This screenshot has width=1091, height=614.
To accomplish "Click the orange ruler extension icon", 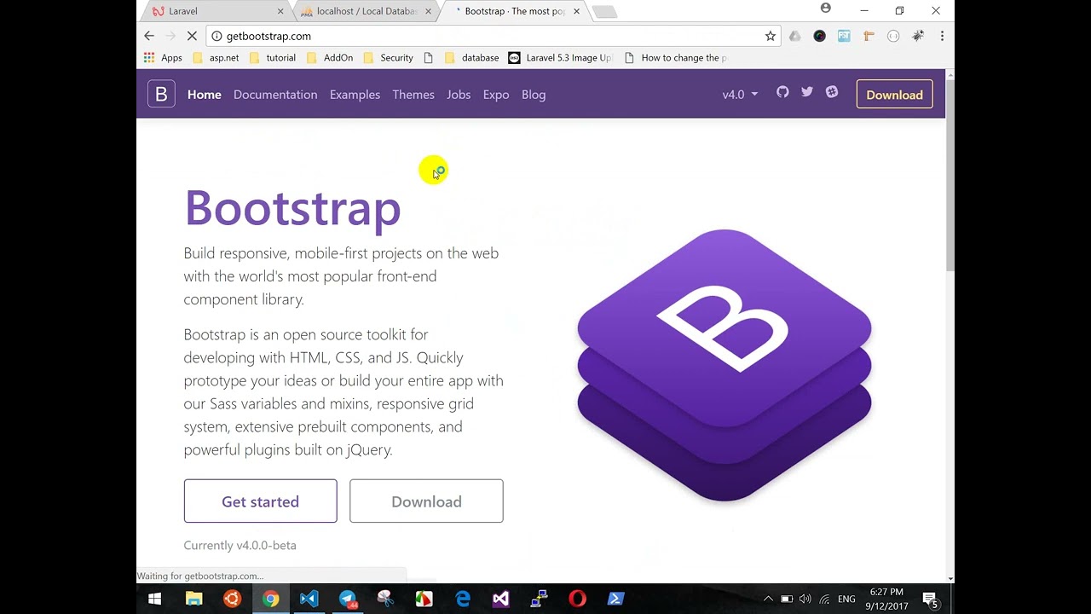I will point(869,36).
